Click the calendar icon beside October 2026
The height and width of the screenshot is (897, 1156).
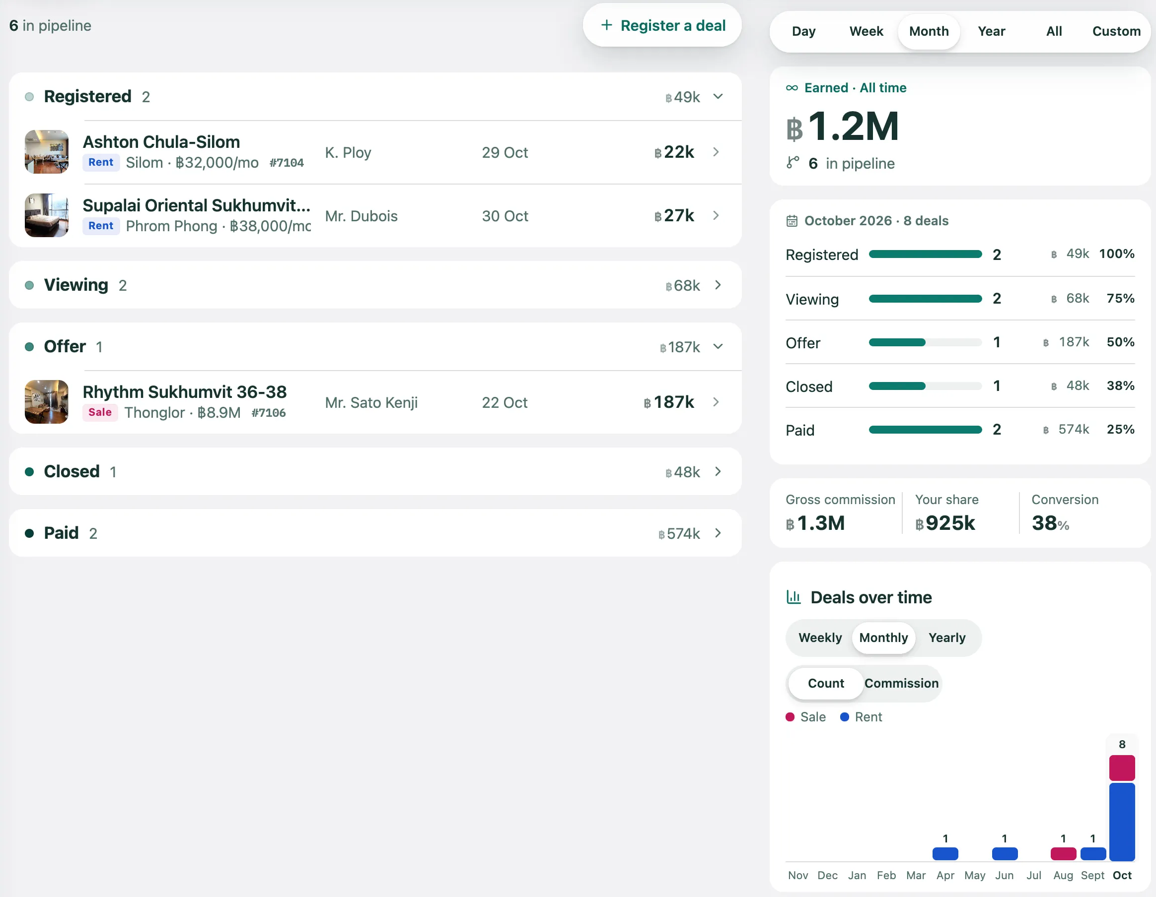pyautogui.click(x=792, y=221)
